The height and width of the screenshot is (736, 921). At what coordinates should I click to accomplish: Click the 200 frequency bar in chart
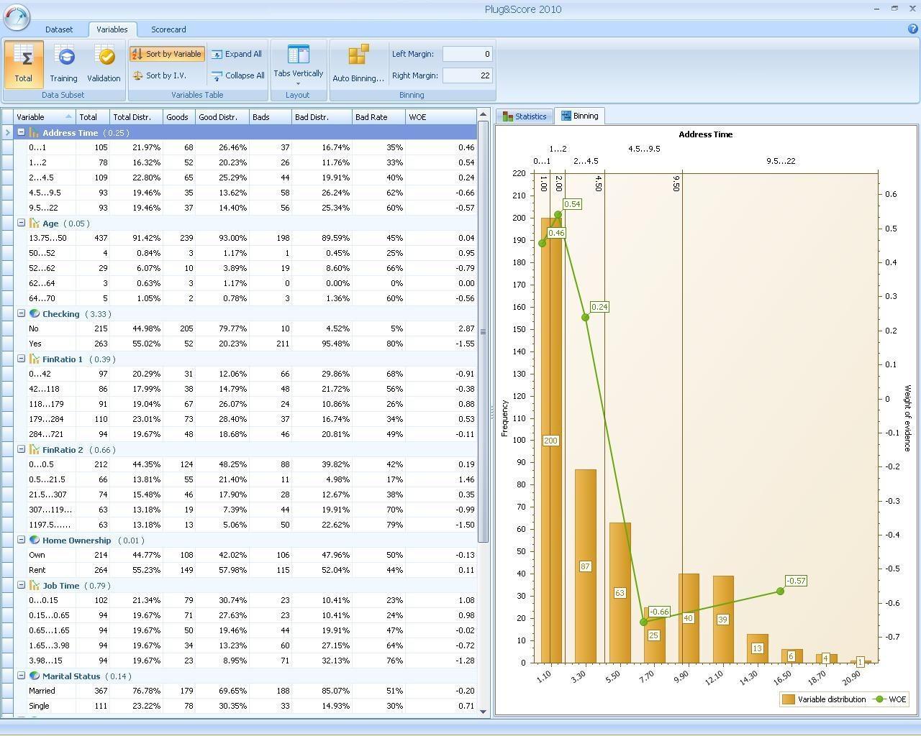(550, 440)
